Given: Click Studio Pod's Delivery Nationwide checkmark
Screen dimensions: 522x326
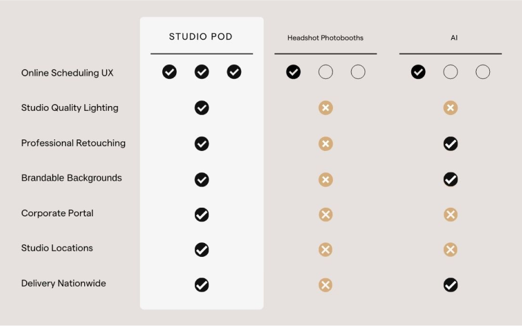Looking at the screenshot, I should pos(202,285).
